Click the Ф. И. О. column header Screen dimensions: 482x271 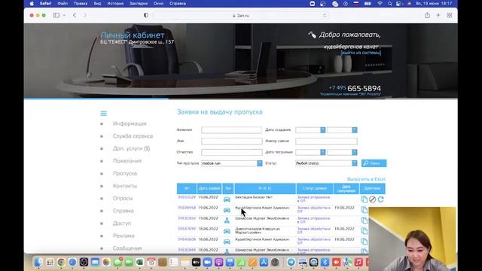click(x=265, y=188)
